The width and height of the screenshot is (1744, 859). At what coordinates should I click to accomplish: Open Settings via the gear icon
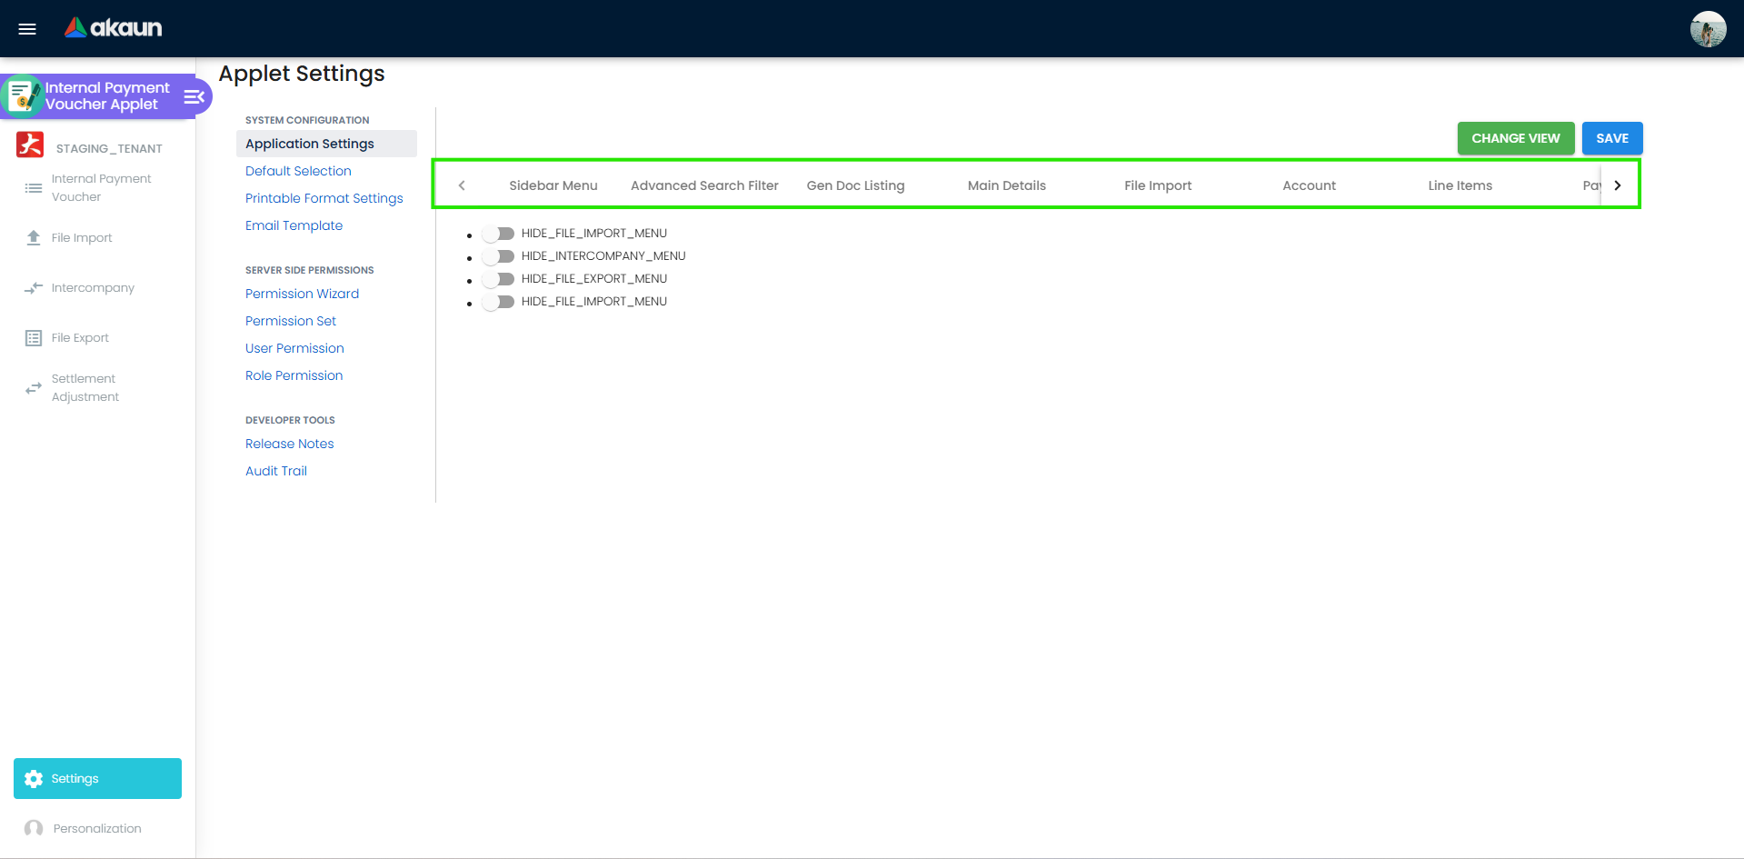pos(33,778)
